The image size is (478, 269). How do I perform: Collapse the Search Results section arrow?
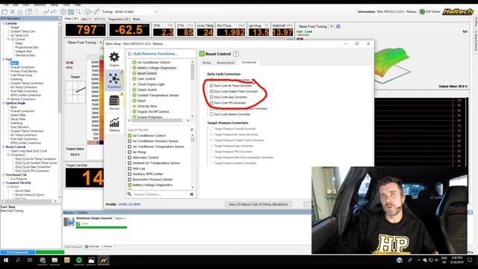pos(192,129)
